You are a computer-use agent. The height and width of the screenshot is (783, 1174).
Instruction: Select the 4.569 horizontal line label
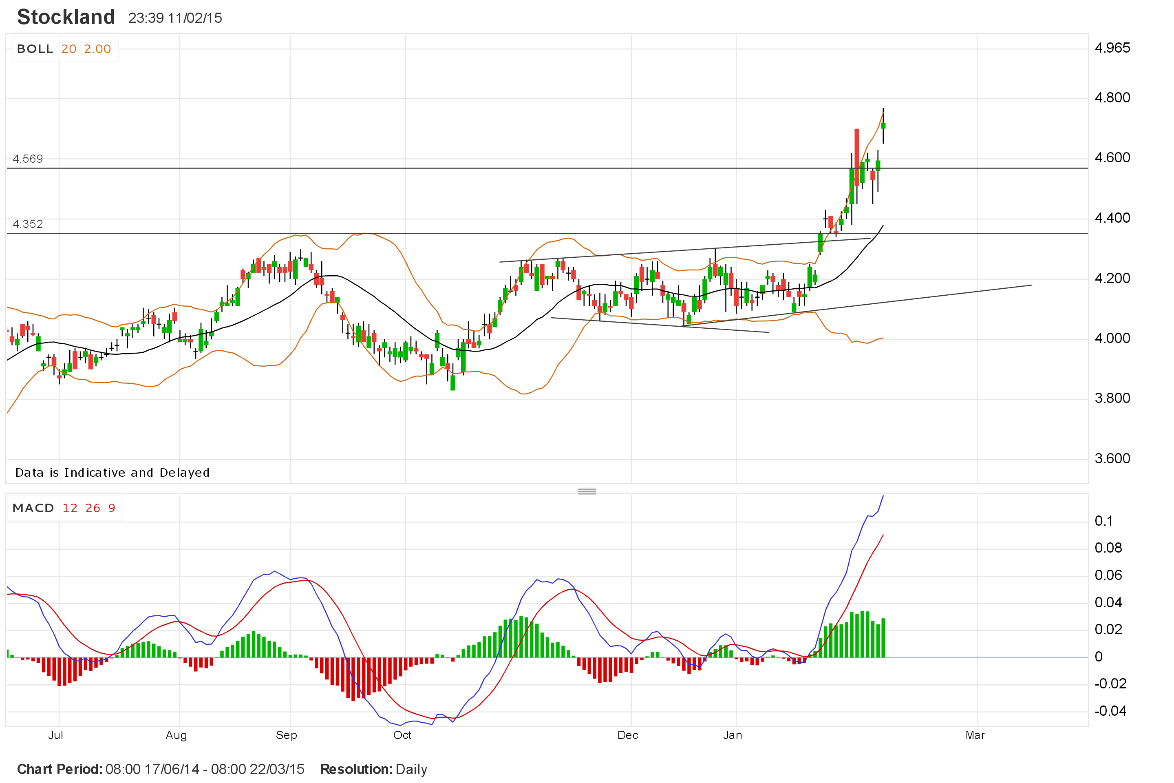pyautogui.click(x=28, y=159)
